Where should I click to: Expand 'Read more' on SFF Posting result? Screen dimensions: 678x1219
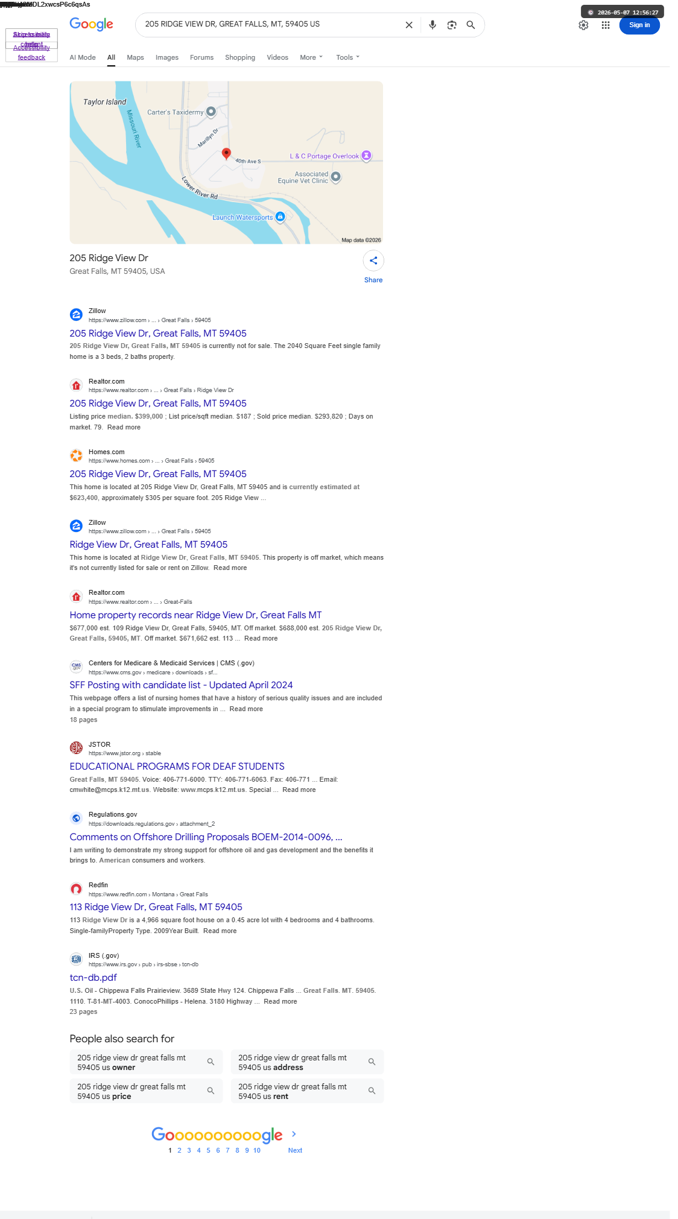tap(246, 709)
